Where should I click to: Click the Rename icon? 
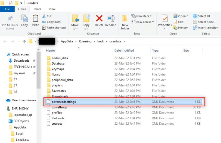(110, 18)
